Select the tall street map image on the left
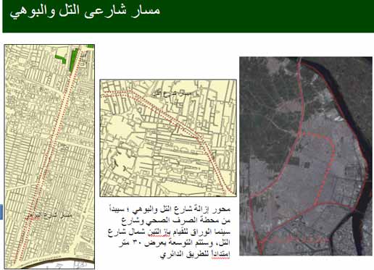374x270 pixels. pyautogui.click(x=49, y=156)
